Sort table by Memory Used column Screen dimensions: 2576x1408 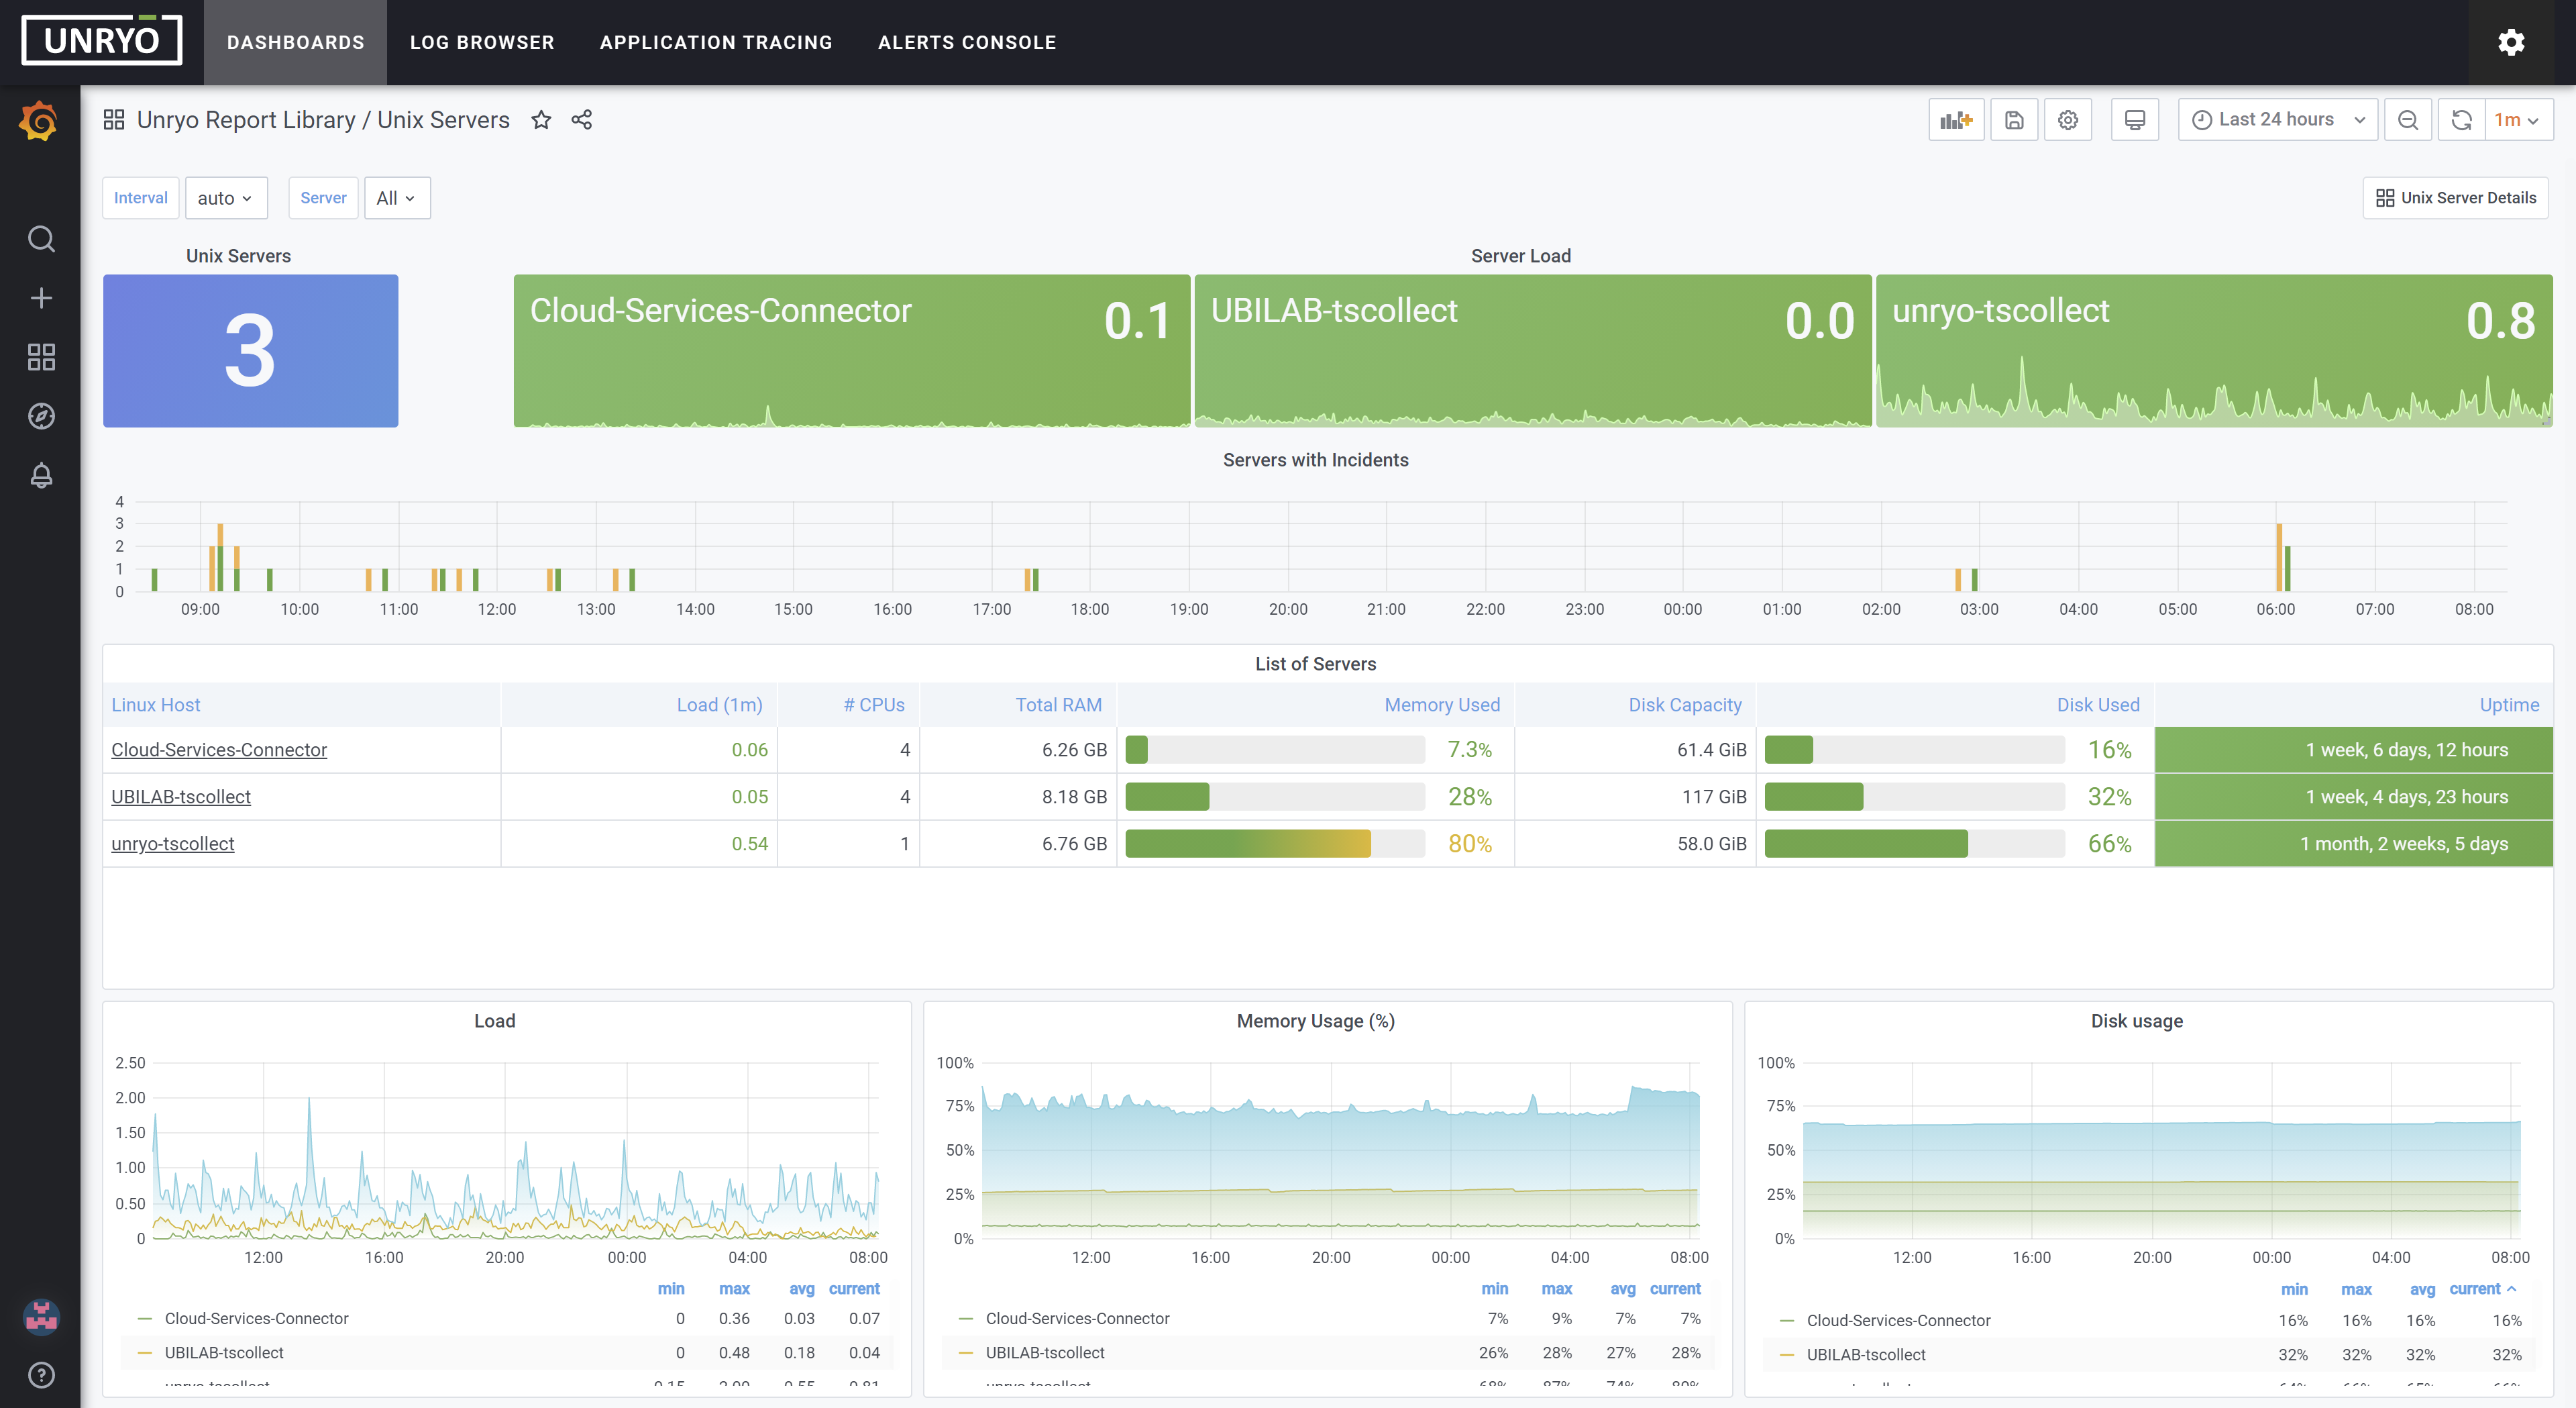[x=1442, y=705]
